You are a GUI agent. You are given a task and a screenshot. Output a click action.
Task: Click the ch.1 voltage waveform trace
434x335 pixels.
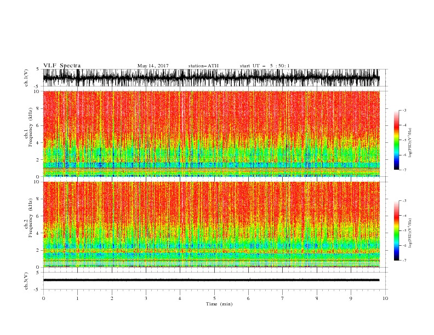[211, 78]
